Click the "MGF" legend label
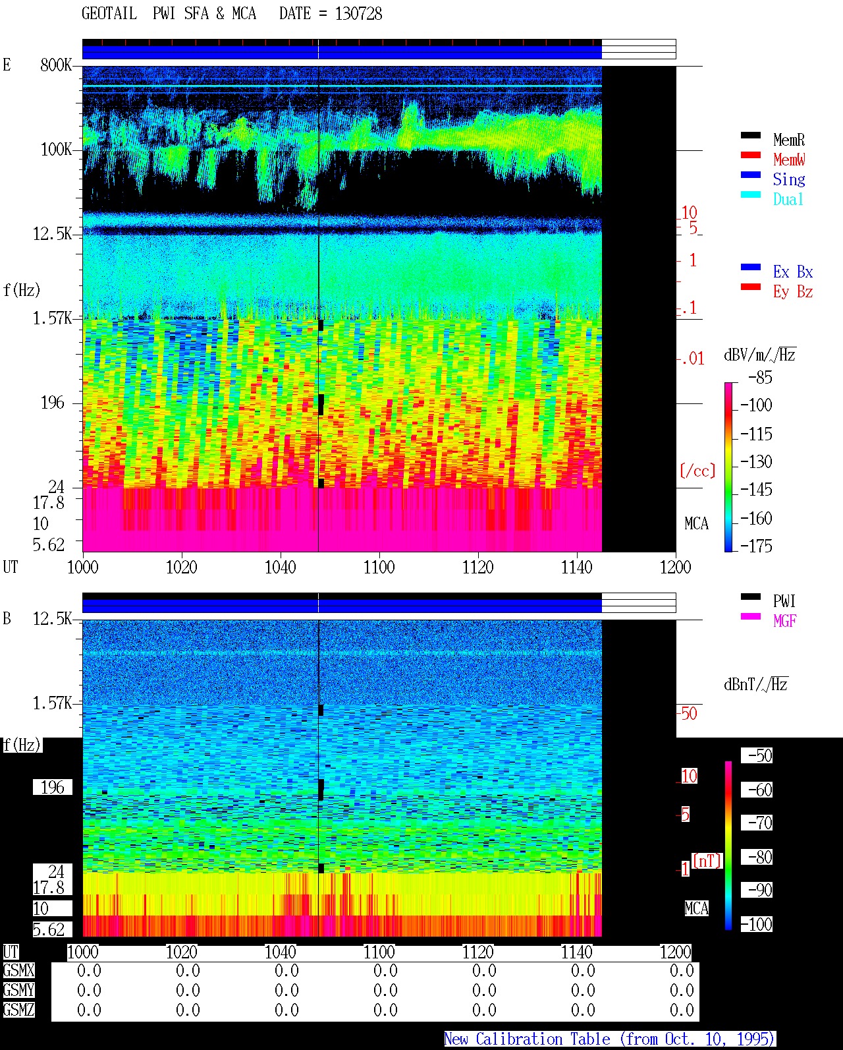Screen dimensions: 843x1050 tap(785, 621)
